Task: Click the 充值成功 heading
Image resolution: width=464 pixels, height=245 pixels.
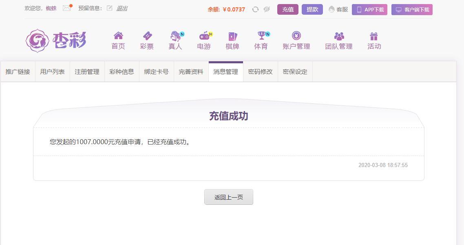Action: (x=228, y=116)
